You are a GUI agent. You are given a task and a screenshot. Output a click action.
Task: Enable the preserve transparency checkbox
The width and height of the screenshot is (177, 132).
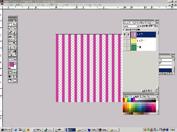(x=124, y=30)
